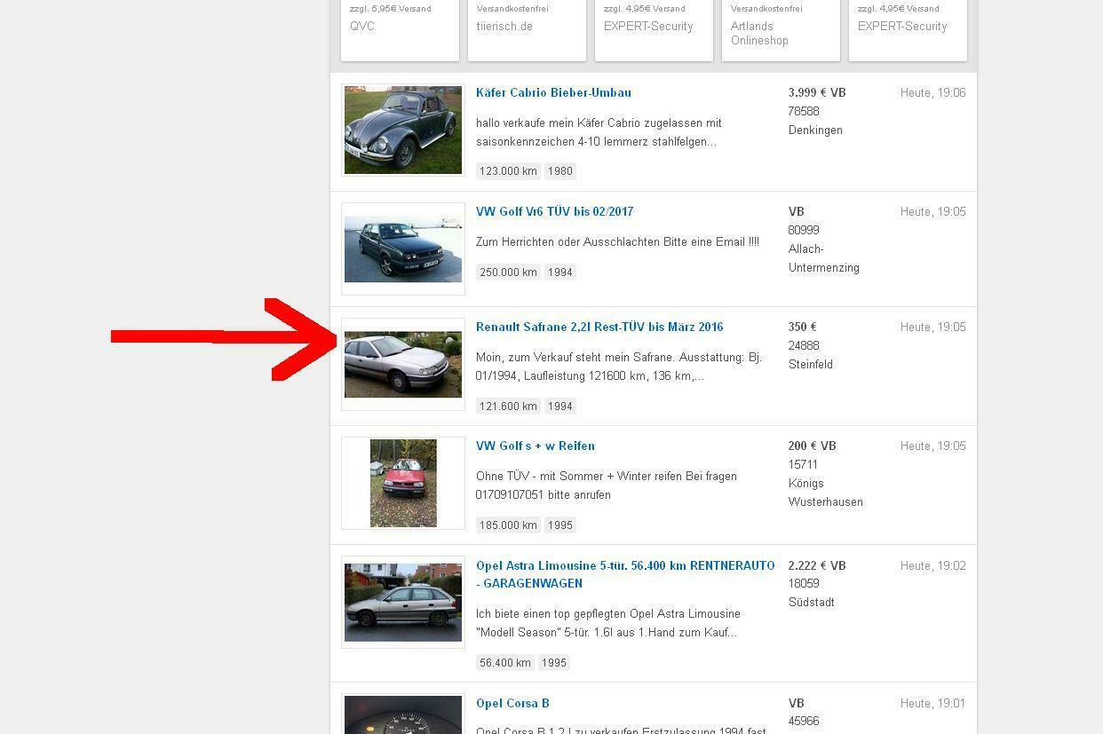This screenshot has width=1103, height=734.
Task: Select the 250.000 km mileage tag
Action: 508,272
